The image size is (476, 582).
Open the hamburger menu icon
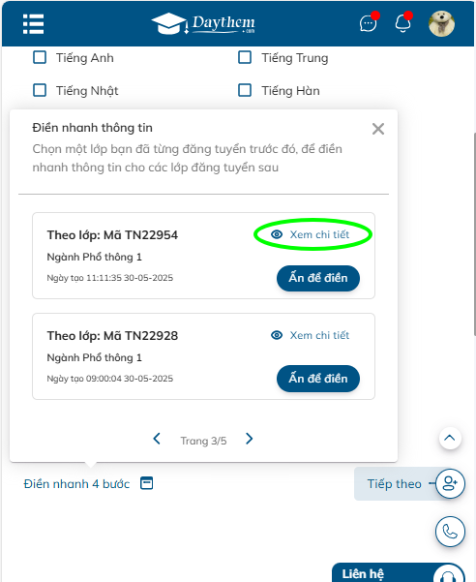coord(33,24)
